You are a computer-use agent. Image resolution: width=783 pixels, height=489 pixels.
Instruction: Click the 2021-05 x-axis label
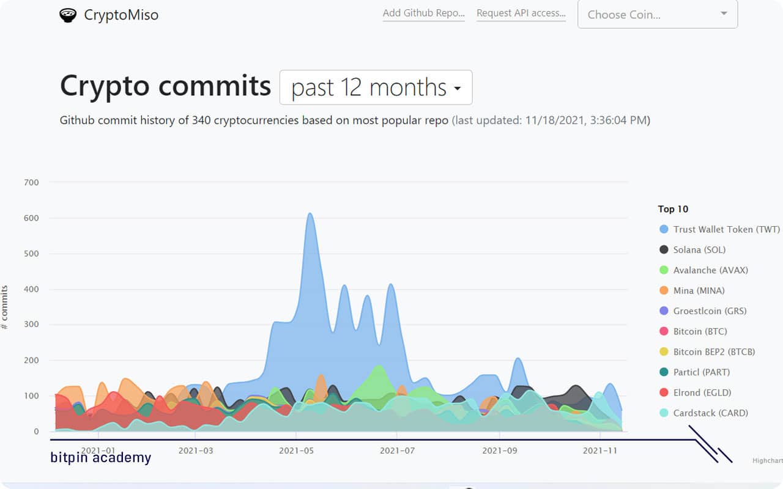[x=296, y=451]
